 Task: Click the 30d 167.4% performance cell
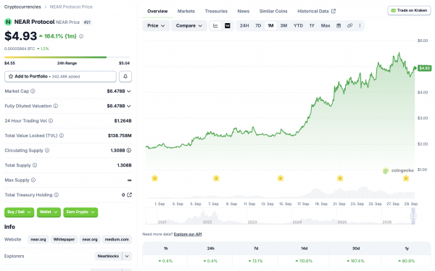click(x=356, y=261)
